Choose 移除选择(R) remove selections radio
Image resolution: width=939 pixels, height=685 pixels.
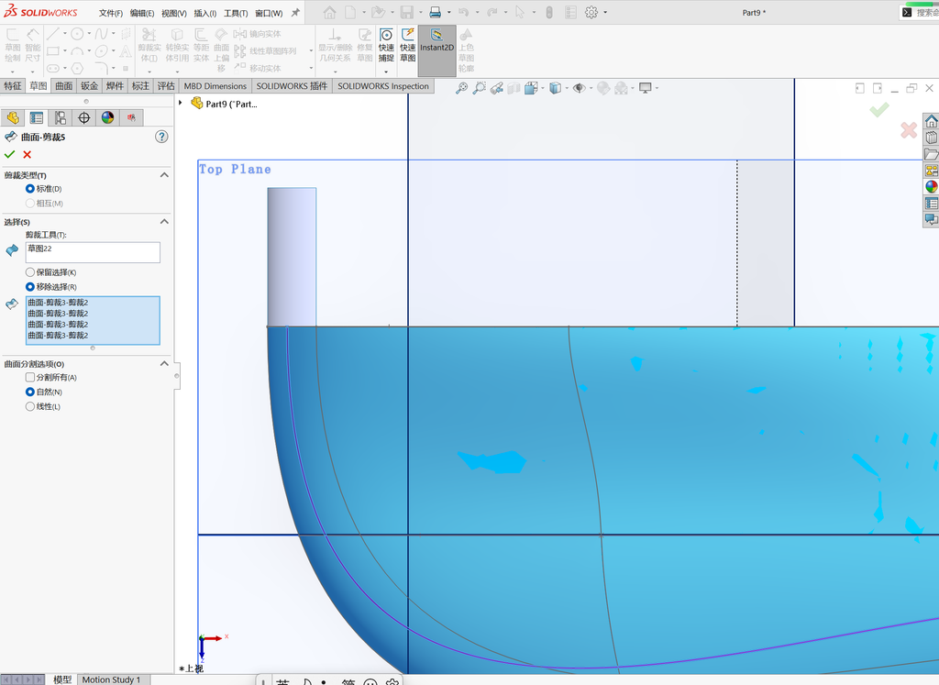coord(30,287)
